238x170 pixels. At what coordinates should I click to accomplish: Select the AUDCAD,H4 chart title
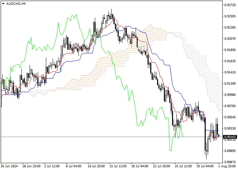[16, 4]
